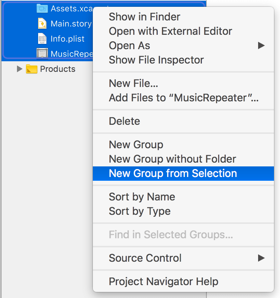The image size is (280, 298).
Task: Choose New Group without Folder
Action: [x=172, y=159]
